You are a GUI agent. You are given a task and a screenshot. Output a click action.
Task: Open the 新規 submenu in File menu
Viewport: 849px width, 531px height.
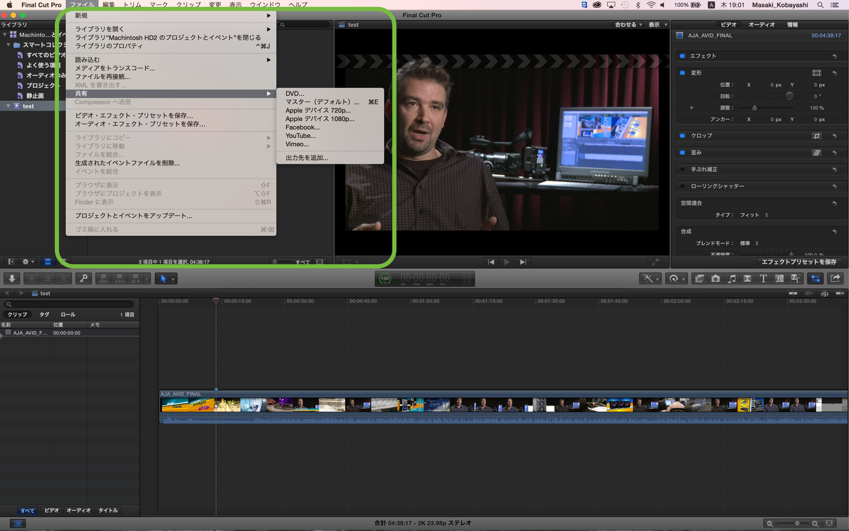(171, 16)
